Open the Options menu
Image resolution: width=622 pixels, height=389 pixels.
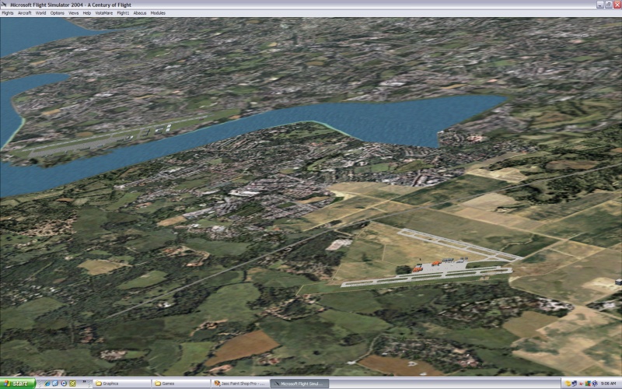57,13
